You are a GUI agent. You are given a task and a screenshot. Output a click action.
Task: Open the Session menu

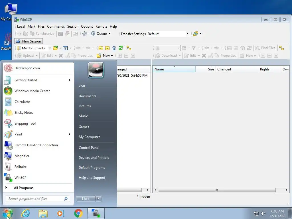pos(73,27)
